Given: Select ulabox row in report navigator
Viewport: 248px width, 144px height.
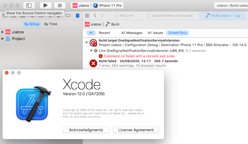Looking at the screenshot, I should [x=41, y=32].
